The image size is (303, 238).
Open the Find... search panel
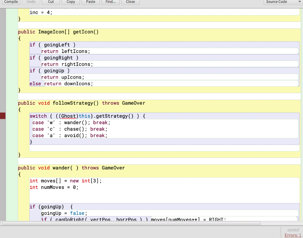(x=110, y=2)
